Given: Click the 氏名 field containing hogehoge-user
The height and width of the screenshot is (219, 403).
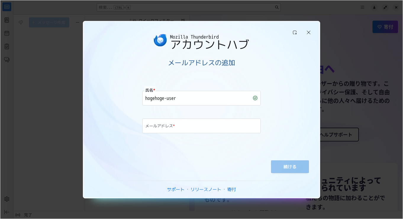Looking at the screenshot, I should coord(202,98).
